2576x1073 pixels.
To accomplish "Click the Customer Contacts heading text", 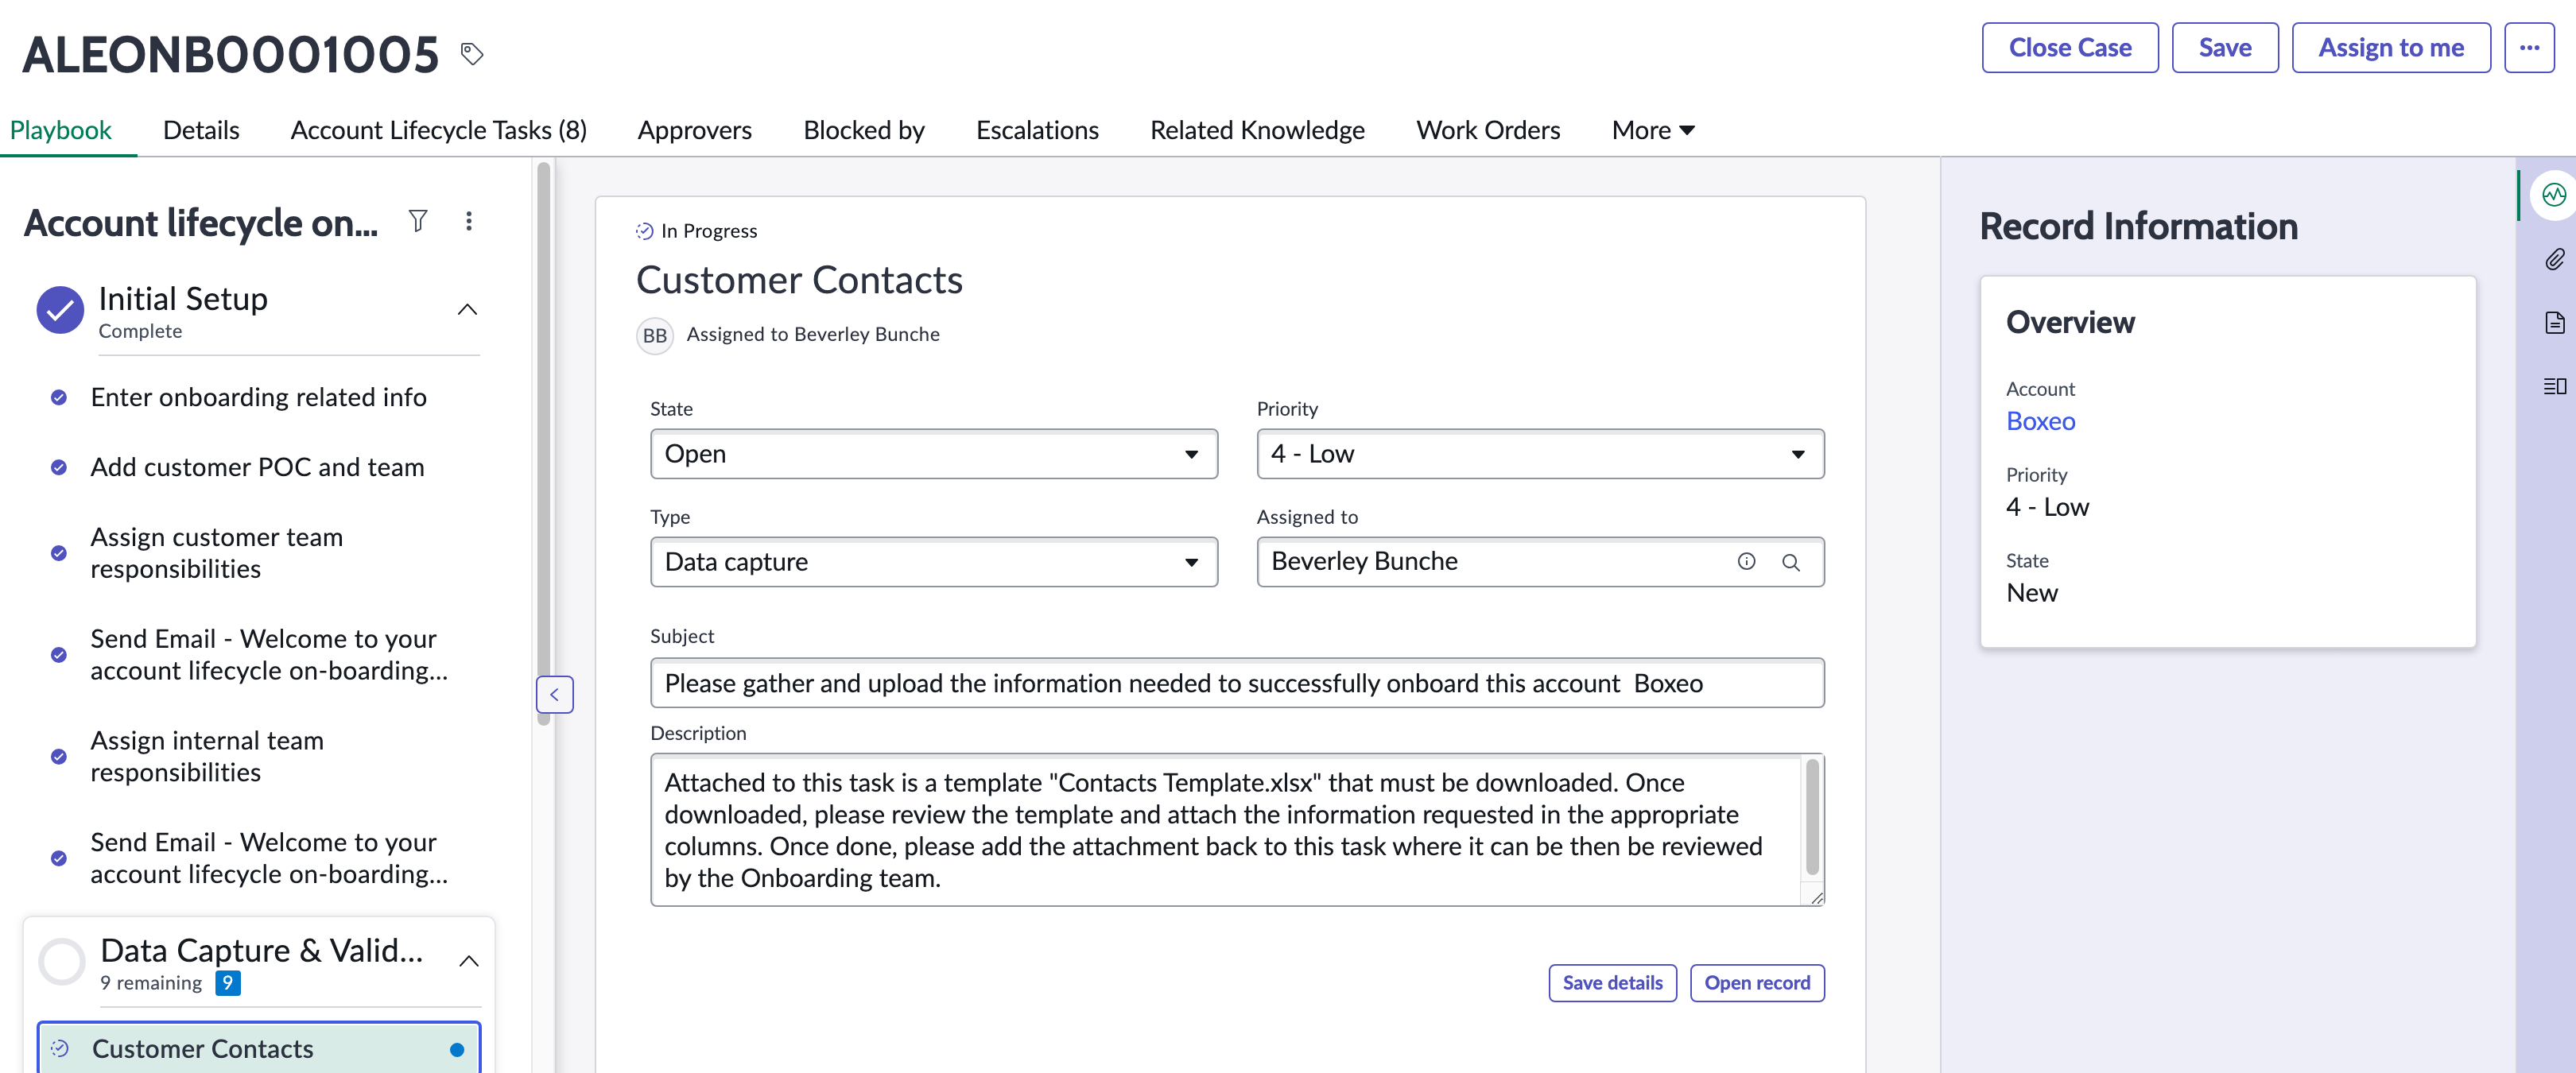I will [x=799, y=280].
